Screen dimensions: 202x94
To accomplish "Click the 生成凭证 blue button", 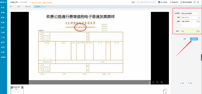I will [194, 39].
